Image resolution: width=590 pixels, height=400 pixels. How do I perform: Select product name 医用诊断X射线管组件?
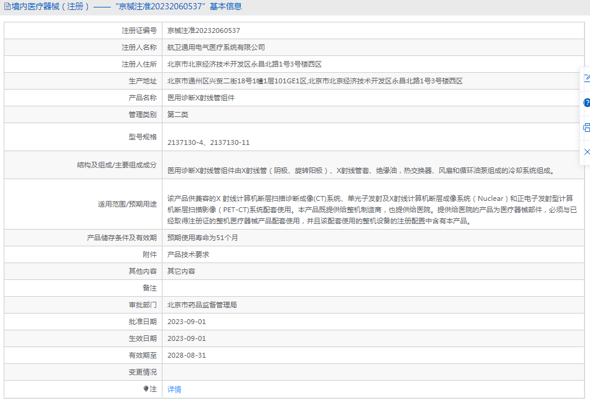(201, 98)
